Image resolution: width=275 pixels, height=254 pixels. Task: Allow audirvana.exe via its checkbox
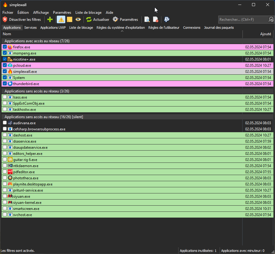[5, 123]
